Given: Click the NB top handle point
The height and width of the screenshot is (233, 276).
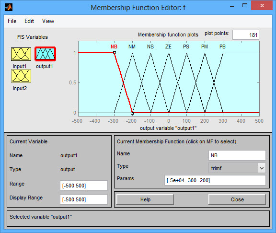Looking at the screenshot, I should click(x=115, y=53).
